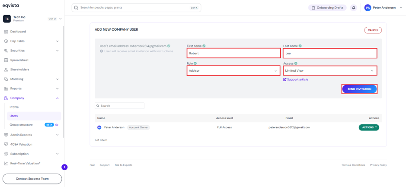Expand the Subscription menu chevron
Image resolution: width=406 pixels, height=187 pixels.
point(58,154)
